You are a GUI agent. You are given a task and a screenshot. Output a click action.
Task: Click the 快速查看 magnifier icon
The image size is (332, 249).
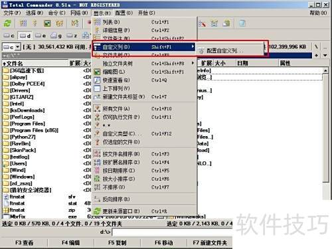click(97, 80)
